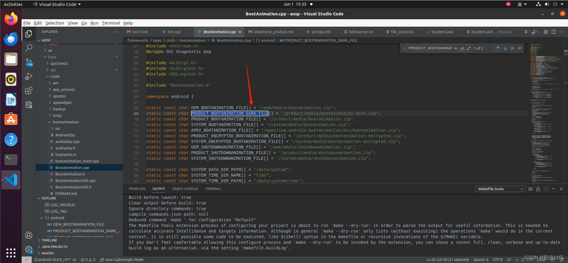Open the Makefile tools output channel dropdown

click(501, 189)
